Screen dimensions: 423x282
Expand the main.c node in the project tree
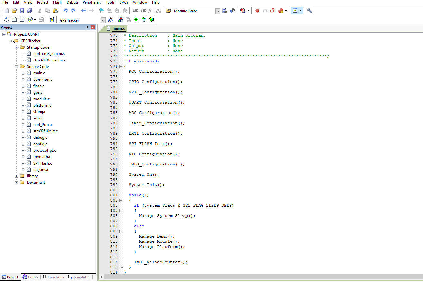pyautogui.click(x=23, y=73)
